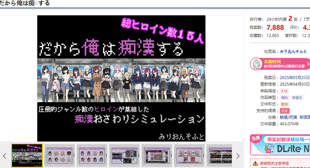
Task: Click the 日文 supported language tag
Action: click(285, 111)
